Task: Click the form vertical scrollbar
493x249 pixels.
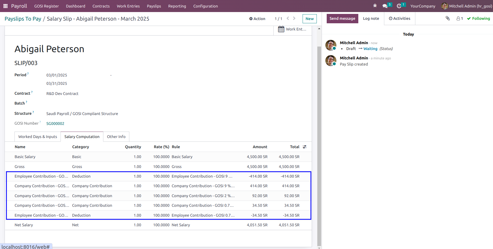Action: tap(319, 146)
